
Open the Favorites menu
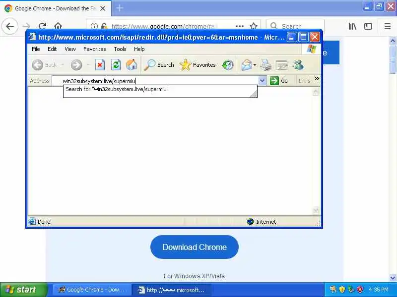pos(94,49)
